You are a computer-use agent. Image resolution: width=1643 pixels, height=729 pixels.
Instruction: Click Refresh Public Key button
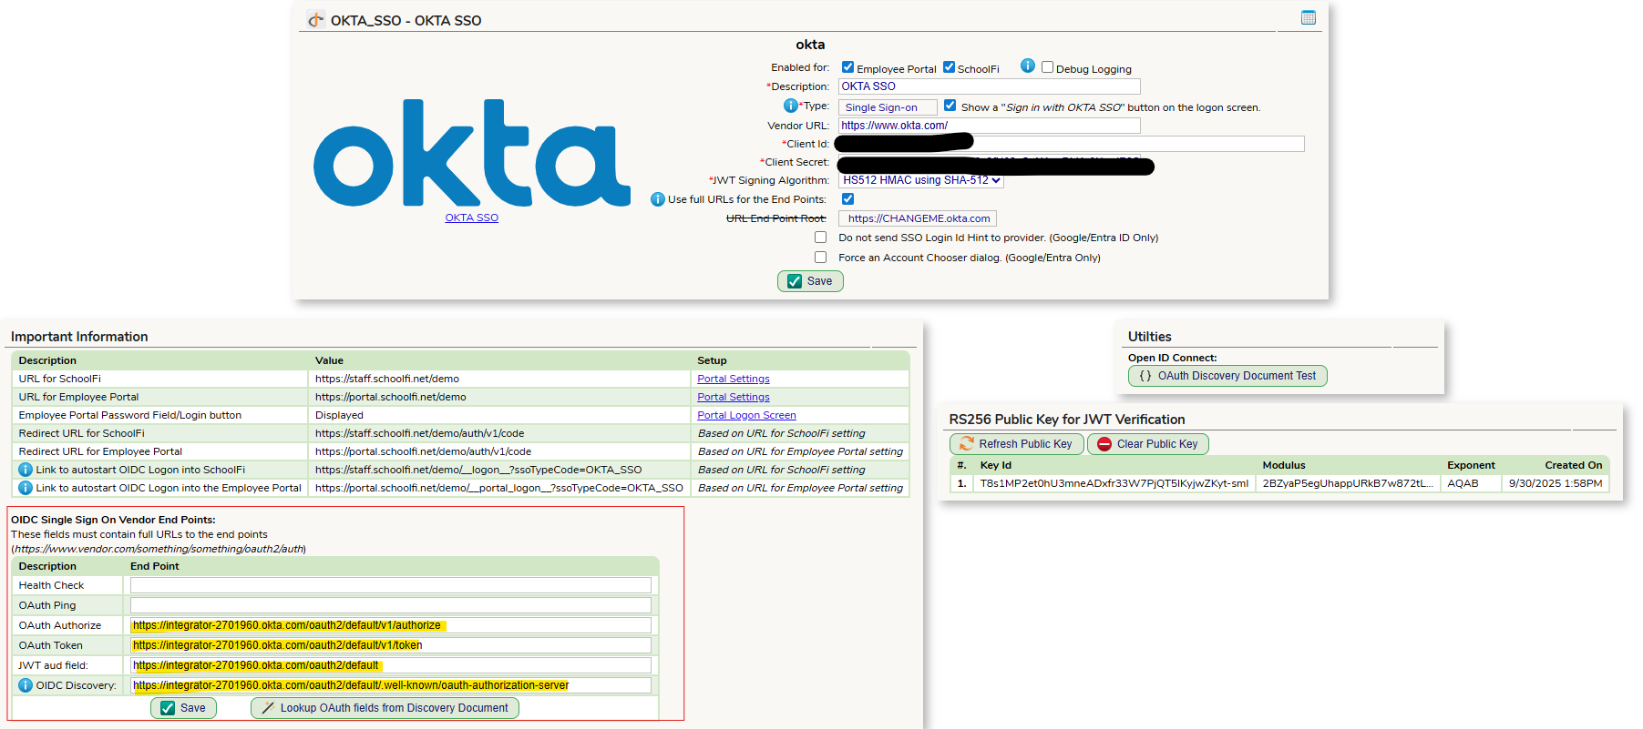pos(1017,444)
